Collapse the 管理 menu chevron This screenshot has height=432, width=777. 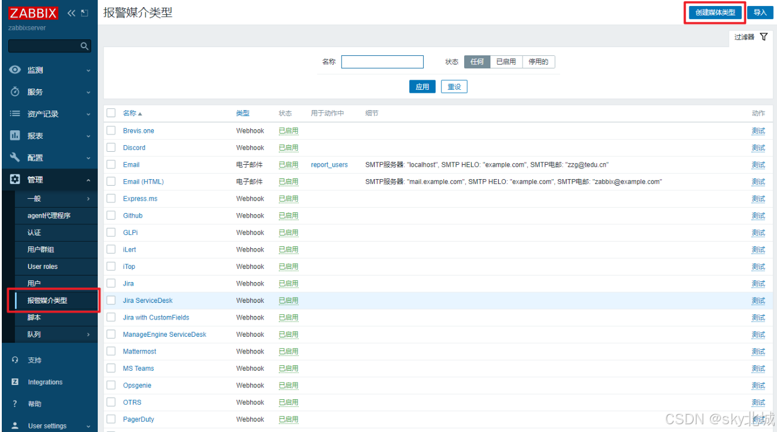click(88, 180)
